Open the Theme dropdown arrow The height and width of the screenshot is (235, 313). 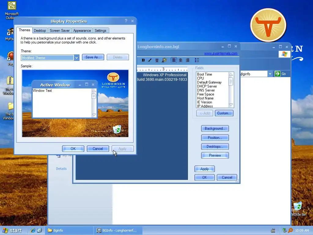pos(76,58)
